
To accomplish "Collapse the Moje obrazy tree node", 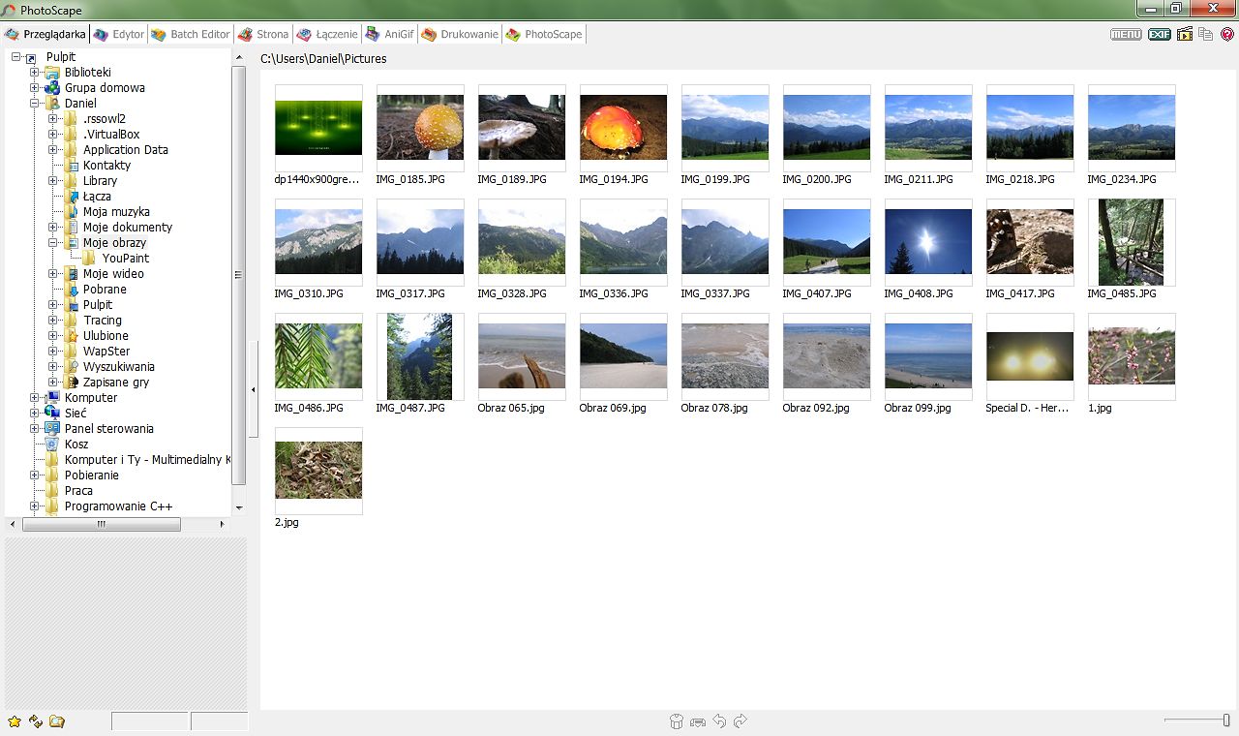I will tap(53, 243).
